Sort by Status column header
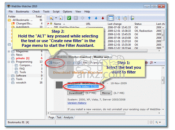 [138, 24]
